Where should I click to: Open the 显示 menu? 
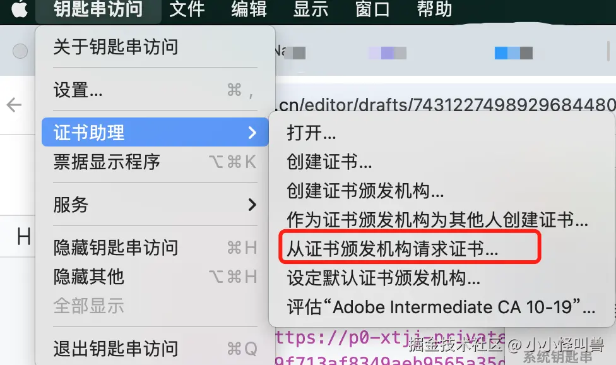311,9
